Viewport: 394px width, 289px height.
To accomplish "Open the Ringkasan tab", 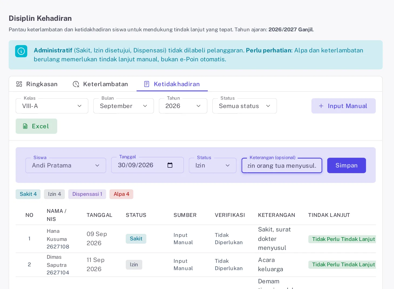I will [37, 84].
